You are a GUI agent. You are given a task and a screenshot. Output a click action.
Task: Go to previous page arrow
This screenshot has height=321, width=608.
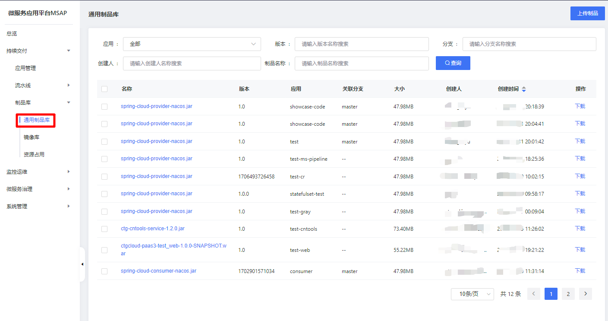click(534, 294)
